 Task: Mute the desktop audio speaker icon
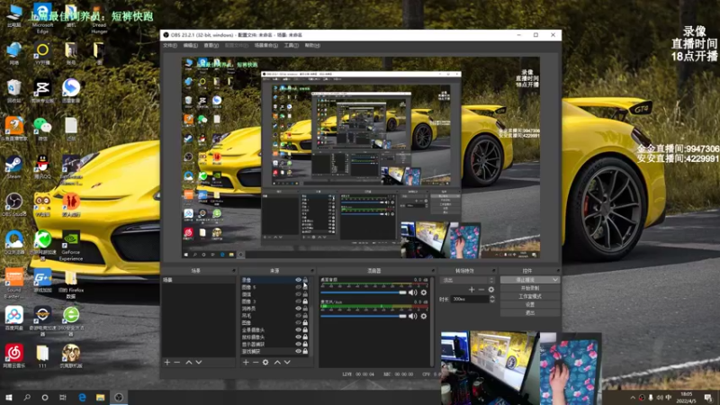[413, 292]
